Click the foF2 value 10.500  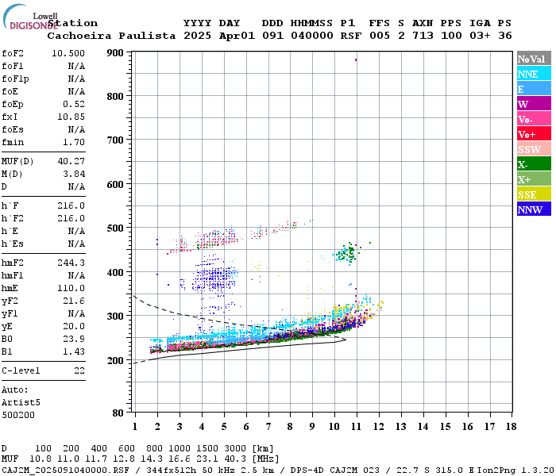68,53
